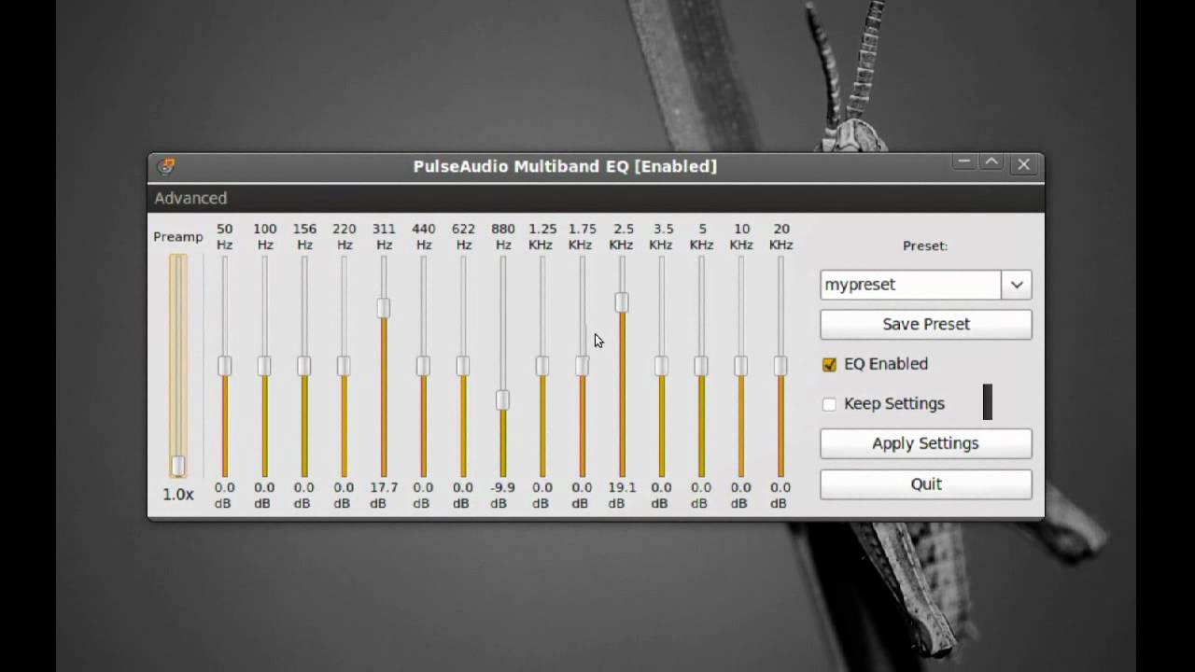Click the Apply Settings button
The width and height of the screenshot is (1195, 672).
[x=926, y=443]
